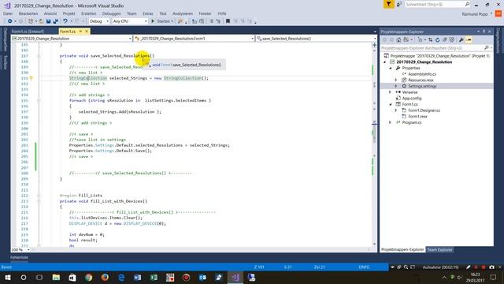Toggle the pin on the Form1.cs tab
This screenshot has width=504, height=284.
80,32
